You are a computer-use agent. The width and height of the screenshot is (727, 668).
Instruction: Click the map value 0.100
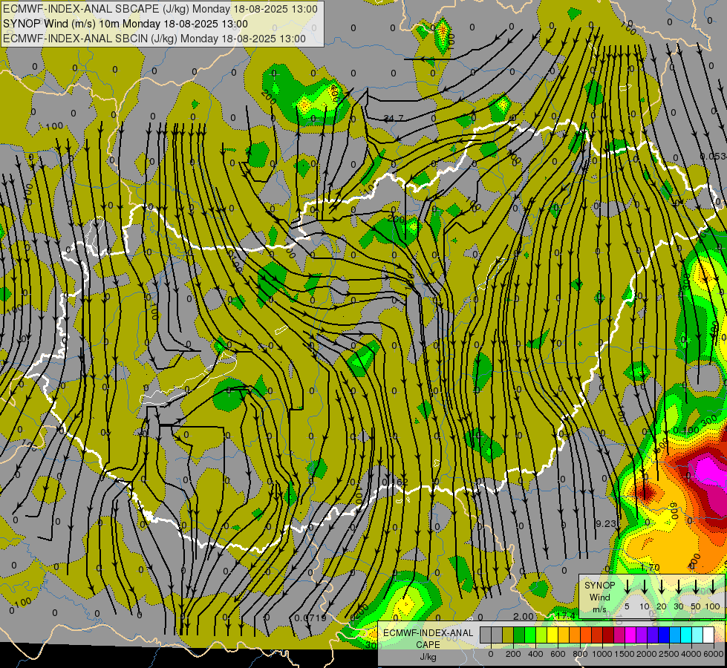[x=685, y=430]
